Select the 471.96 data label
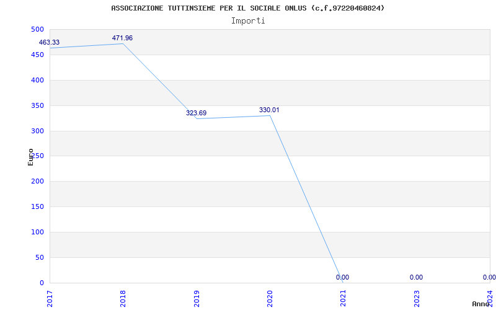Screen dimensions: 496x310 point(122,38)
